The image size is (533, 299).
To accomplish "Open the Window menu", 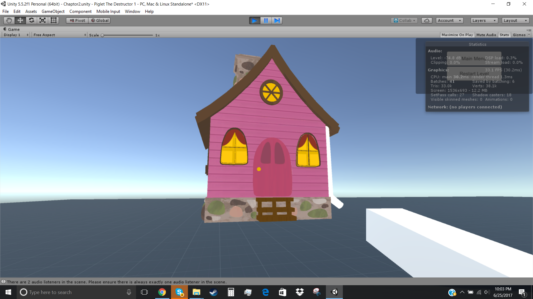I will click(x=132, y=11).
